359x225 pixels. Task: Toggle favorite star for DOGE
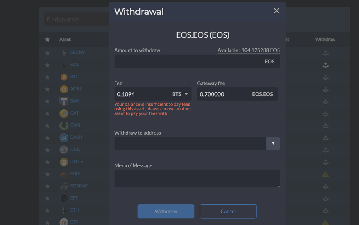tap(47, 162)
